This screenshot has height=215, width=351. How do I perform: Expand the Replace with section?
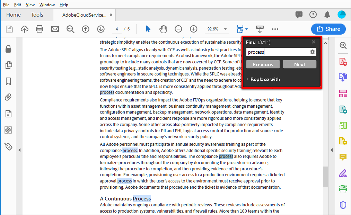[263, 79]
